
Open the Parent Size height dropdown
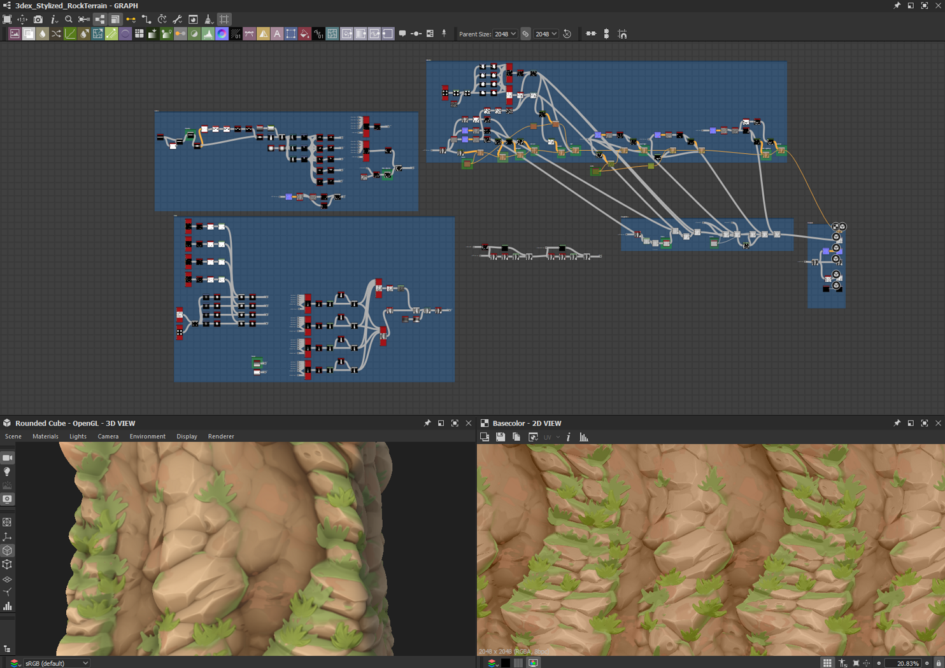tap(546, 34)
